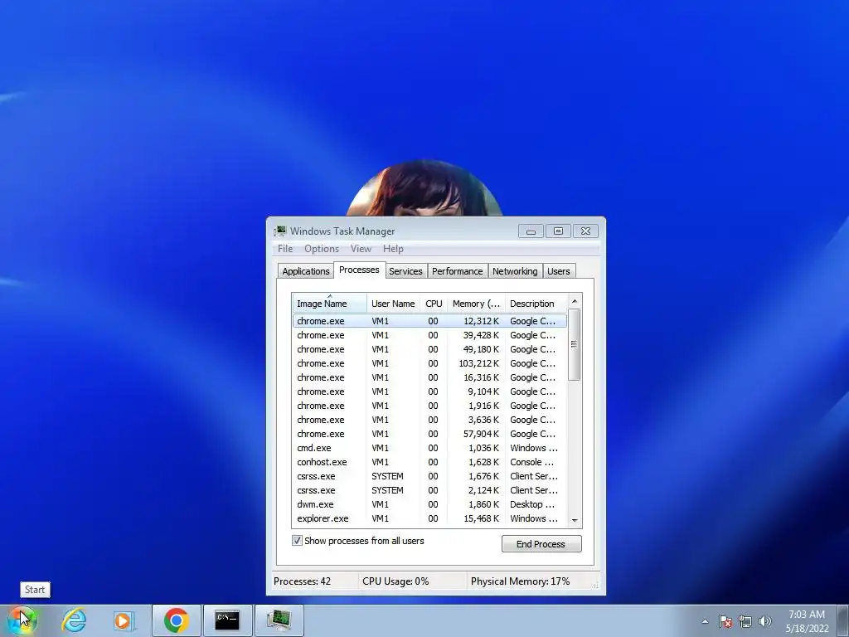
Task: Sort by Memory column header
Action: click(476, 304)
